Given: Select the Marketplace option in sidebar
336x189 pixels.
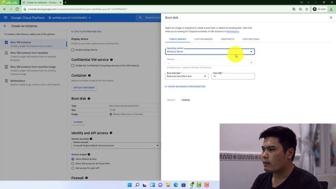Looking at the screenshot, I should point(34,82).
